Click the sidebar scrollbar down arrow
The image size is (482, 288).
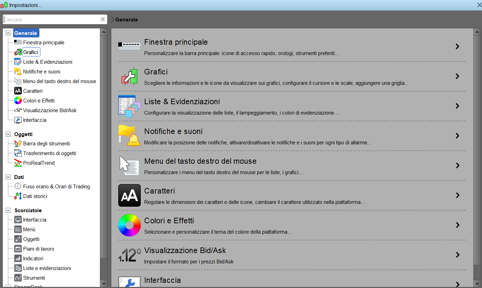pyautogui.click(x=103, y=283)
